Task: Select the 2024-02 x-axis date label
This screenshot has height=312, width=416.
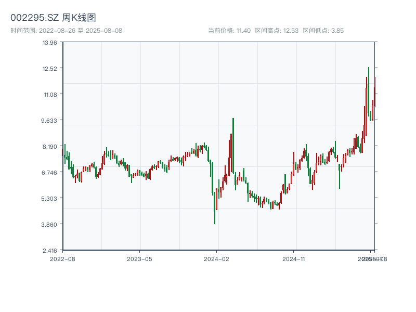Action: pyautogui.click(x=216, y=258)
